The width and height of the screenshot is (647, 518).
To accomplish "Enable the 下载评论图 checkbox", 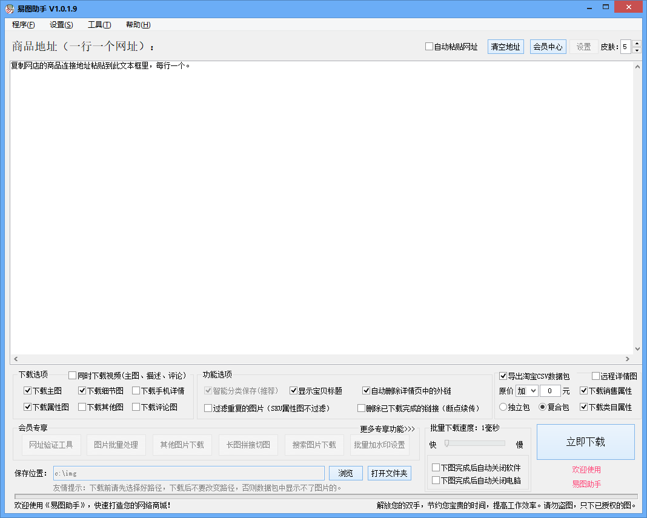I will [137, 407].
